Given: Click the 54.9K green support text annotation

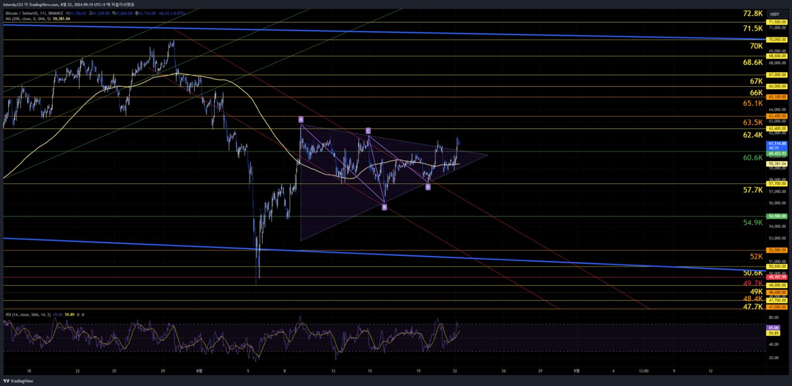Looking at the screenshot, I should [753, 223].
